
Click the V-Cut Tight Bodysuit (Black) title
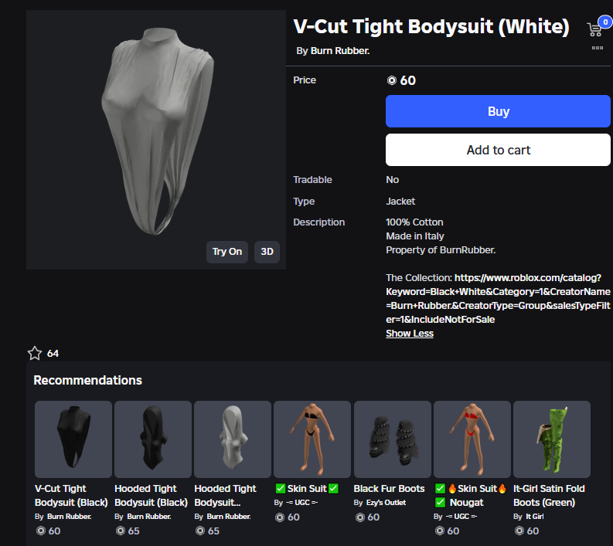71,495
